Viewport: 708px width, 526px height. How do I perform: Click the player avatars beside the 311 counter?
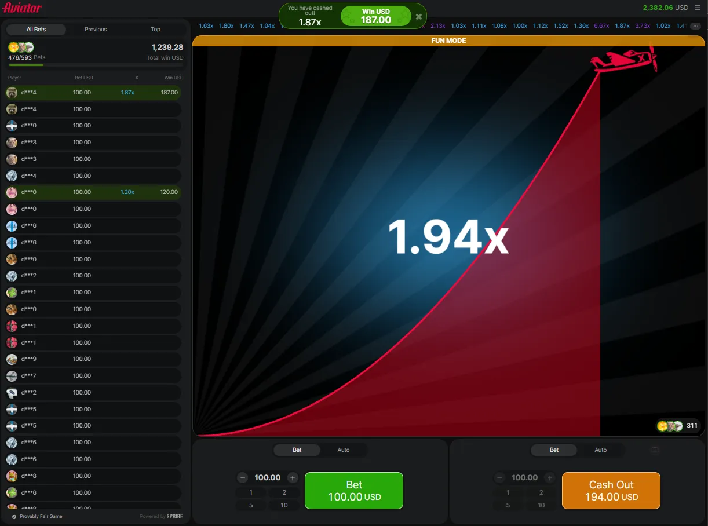click(x=670, y=426)
